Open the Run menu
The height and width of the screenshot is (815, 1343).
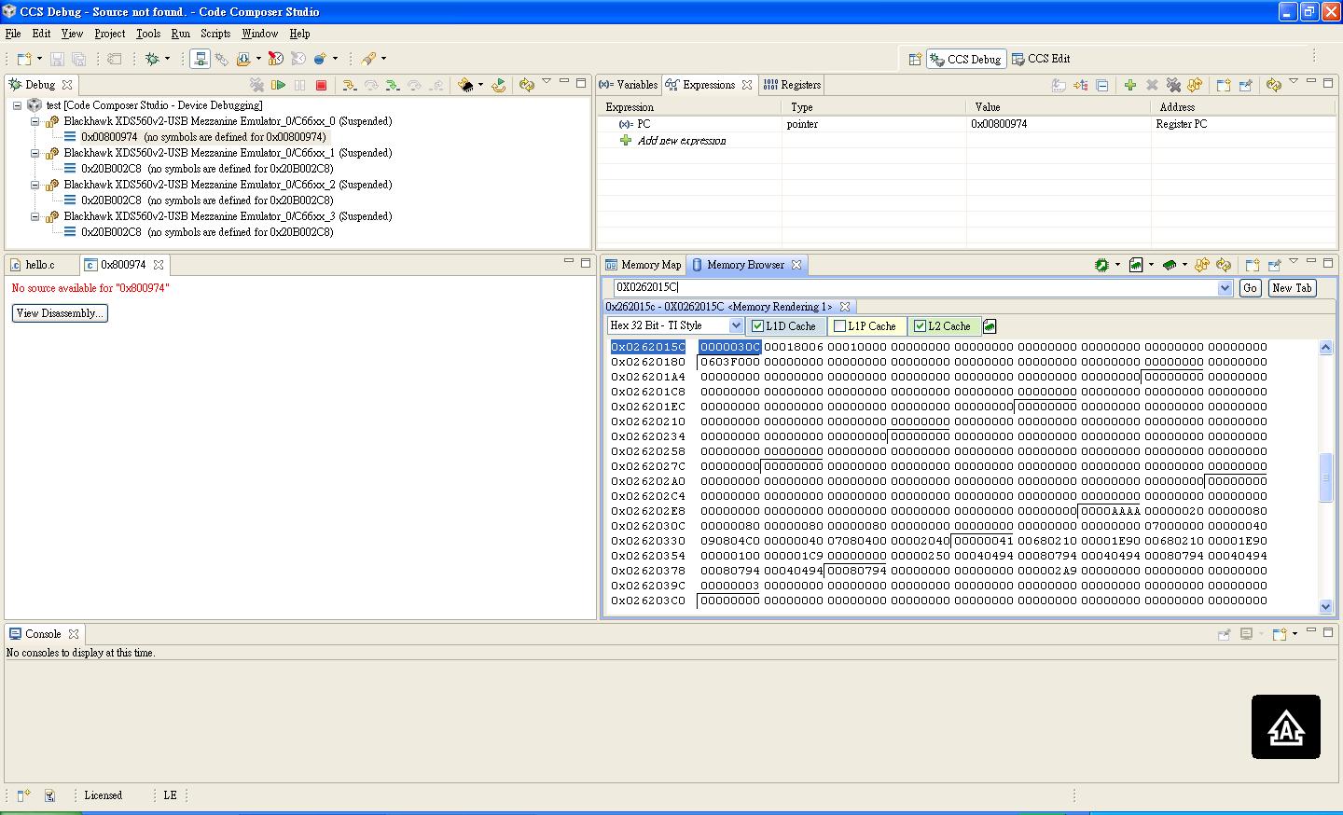click(180, 34)
